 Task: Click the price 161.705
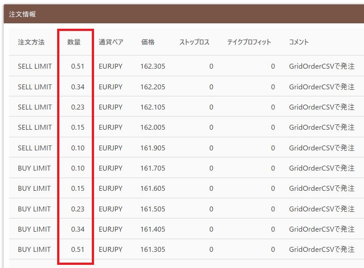tap(153, 168)
